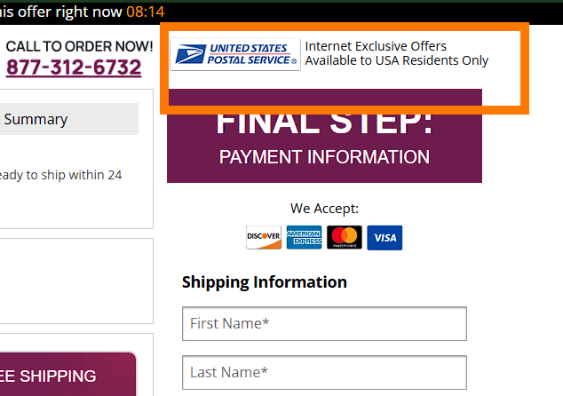Viewport: 563px width, 396px height.
Task: Click the United States Postal Service logo
Action: [235, 54]
